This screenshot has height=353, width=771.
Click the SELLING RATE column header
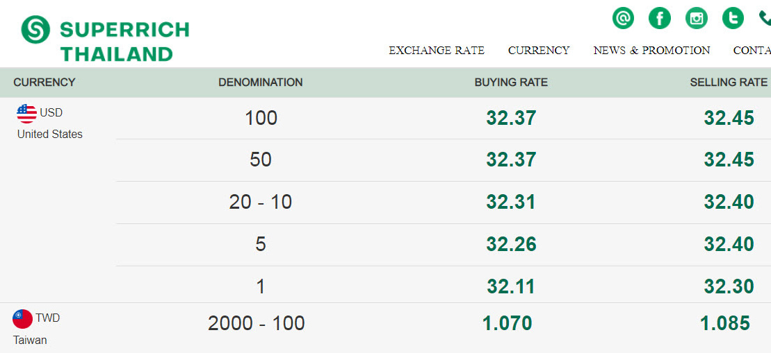pyautogui.click(x=728, y=83)
